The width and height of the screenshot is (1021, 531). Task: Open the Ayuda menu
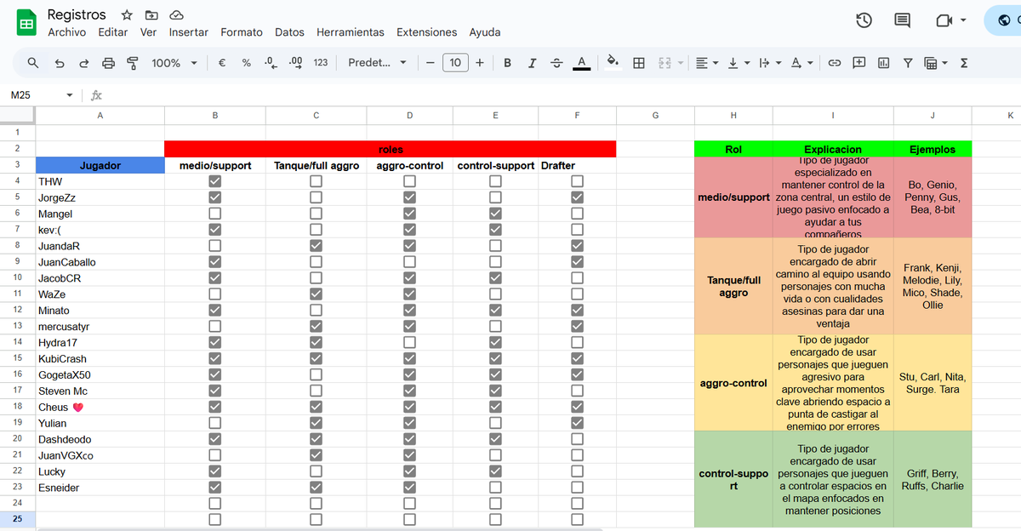(485, 32)
